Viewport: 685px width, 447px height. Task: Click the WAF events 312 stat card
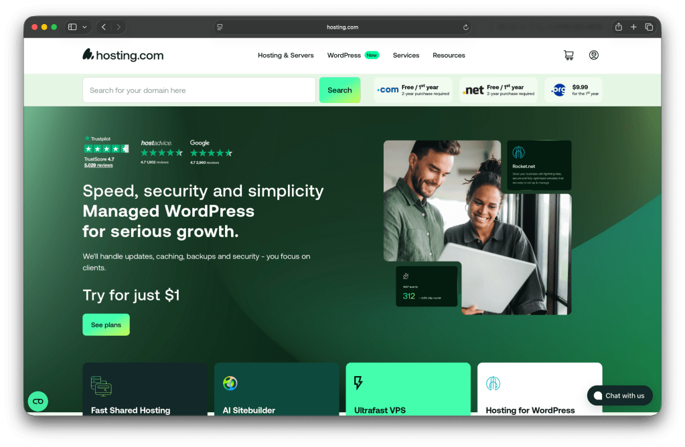click(x=427, y=286)
